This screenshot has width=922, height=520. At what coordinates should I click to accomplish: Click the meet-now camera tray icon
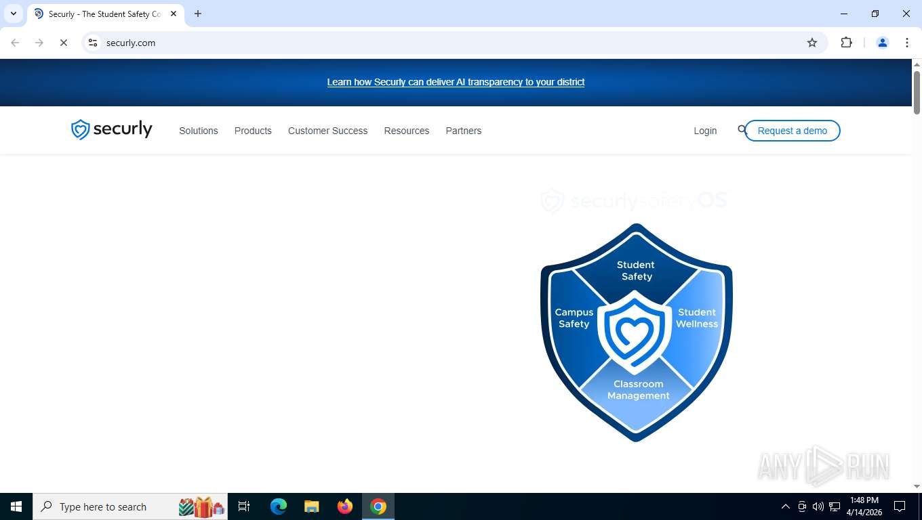[802, 506]
